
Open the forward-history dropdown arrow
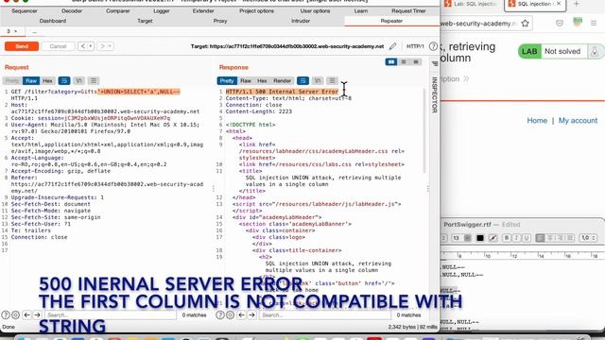coord(110,46)
